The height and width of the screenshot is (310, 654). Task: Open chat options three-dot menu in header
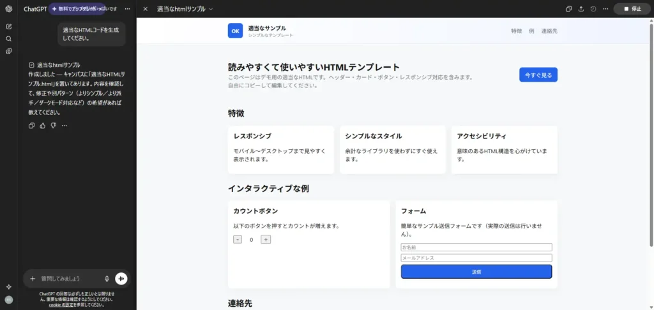[128, 9]
